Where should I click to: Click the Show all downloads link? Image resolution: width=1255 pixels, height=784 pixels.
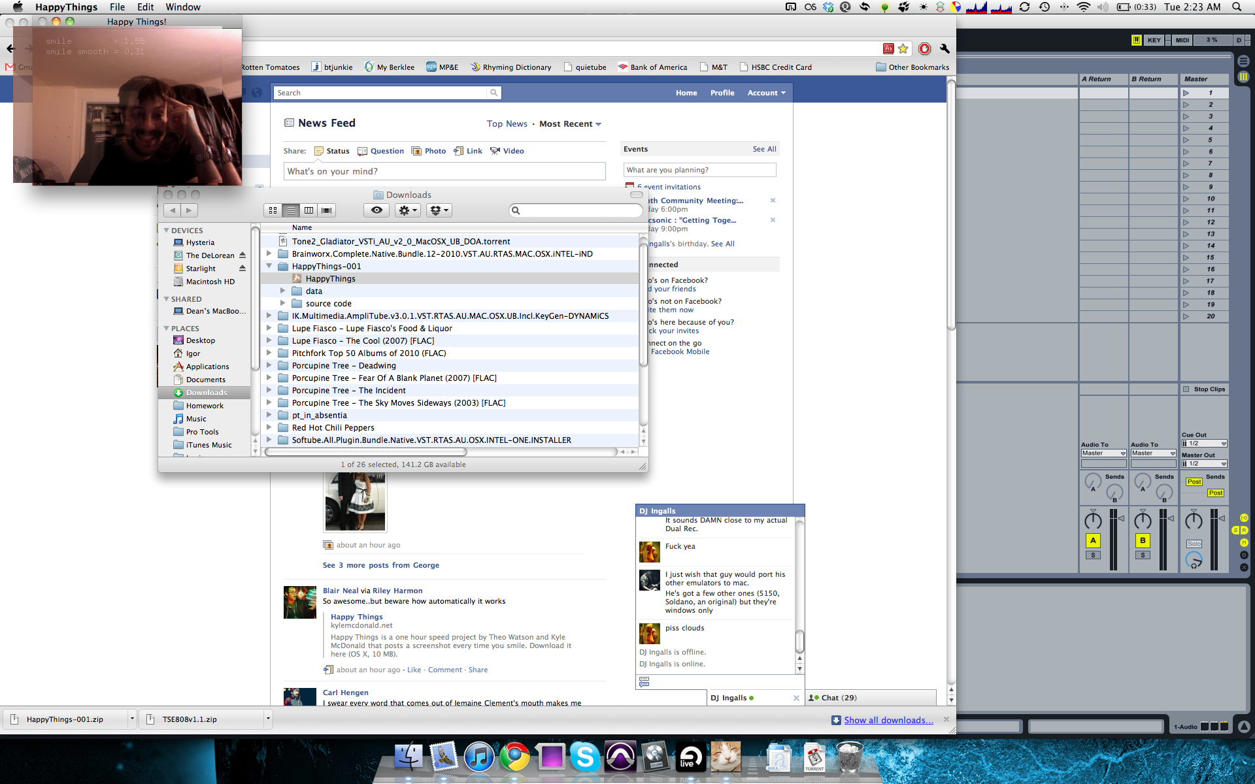tap(888, 720)
